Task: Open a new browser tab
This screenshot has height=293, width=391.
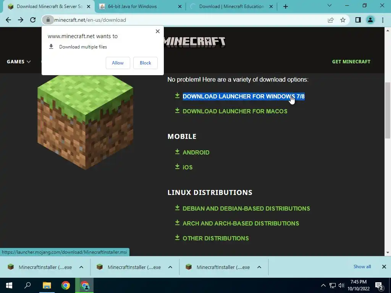Action: (286, 6)
